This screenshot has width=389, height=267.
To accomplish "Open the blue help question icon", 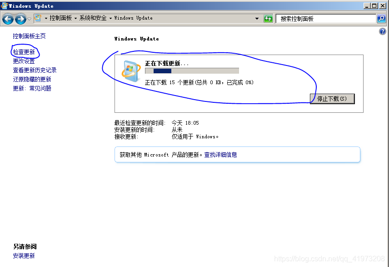I will [x=383, y=31].
